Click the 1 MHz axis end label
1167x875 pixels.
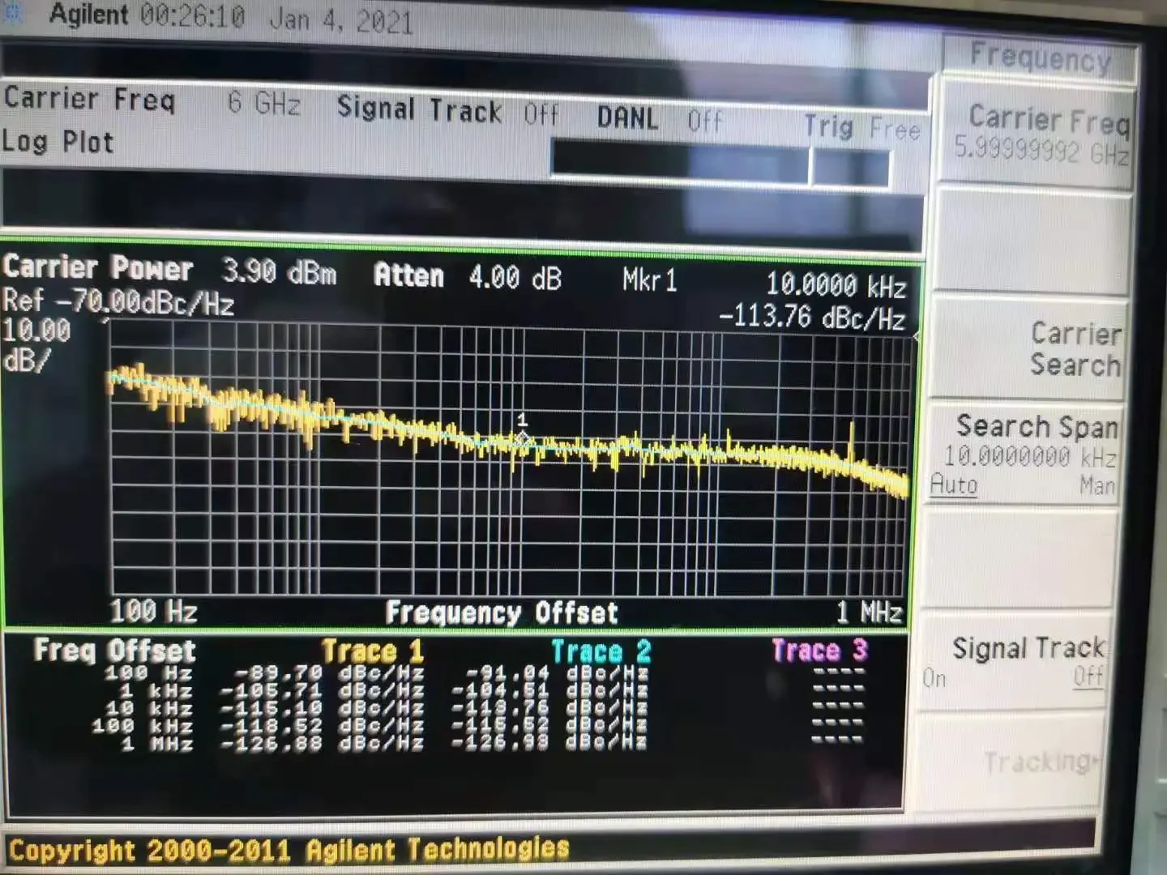point(870,611)
